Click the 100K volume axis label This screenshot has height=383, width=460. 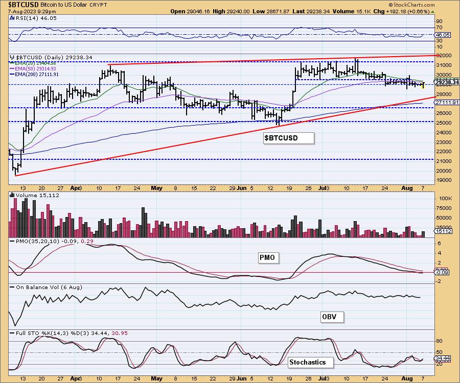click(x=445, y=198)
